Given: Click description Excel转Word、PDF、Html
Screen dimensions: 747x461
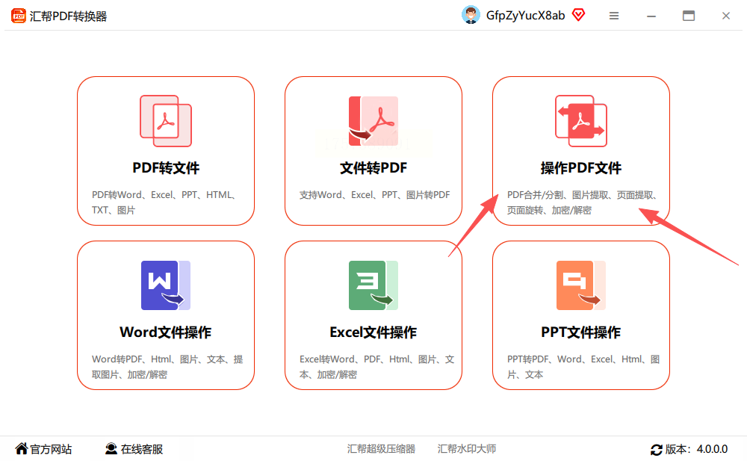Looking at the screenshot, I should (x=376, y=367).
